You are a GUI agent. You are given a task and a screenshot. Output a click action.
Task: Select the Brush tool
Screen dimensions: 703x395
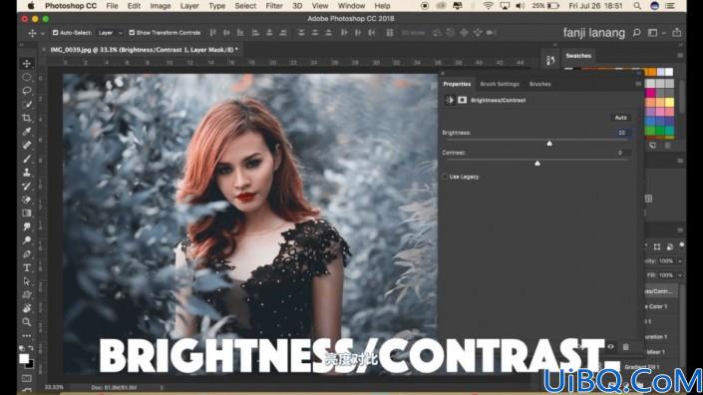click(27, 159)
